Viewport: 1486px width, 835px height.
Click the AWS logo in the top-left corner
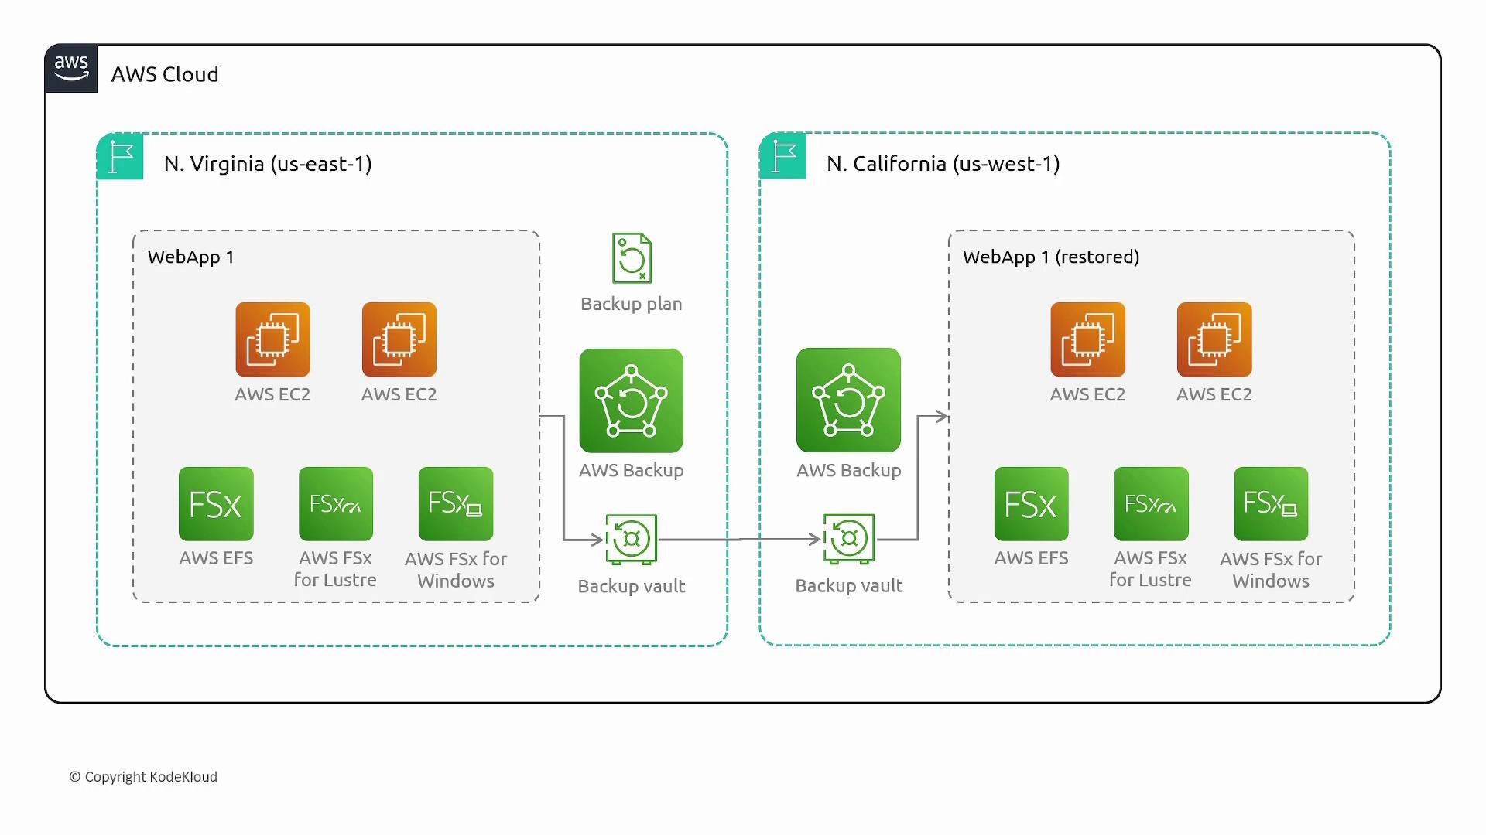click(x=71, y=70)
